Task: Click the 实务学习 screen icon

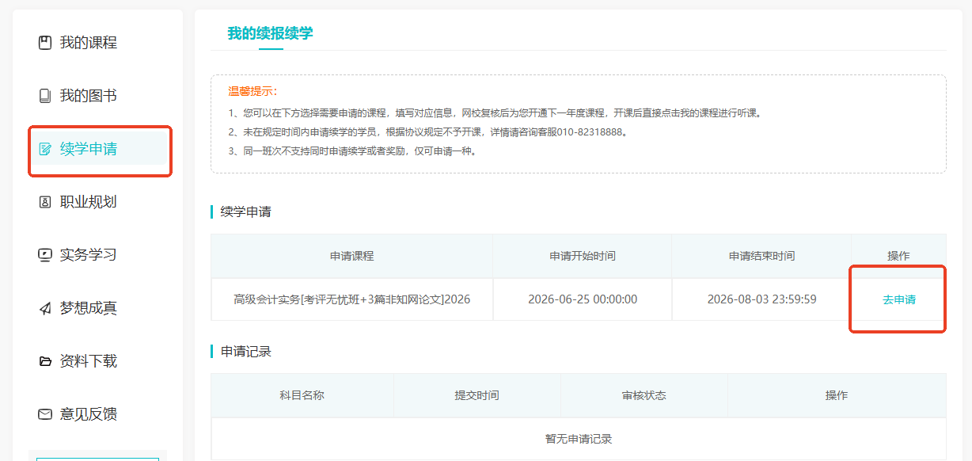Action: pyautogui.click(x=45, y=255)
